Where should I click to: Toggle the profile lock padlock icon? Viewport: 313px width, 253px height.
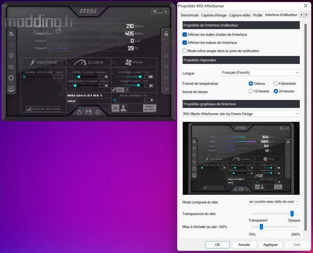166,34
